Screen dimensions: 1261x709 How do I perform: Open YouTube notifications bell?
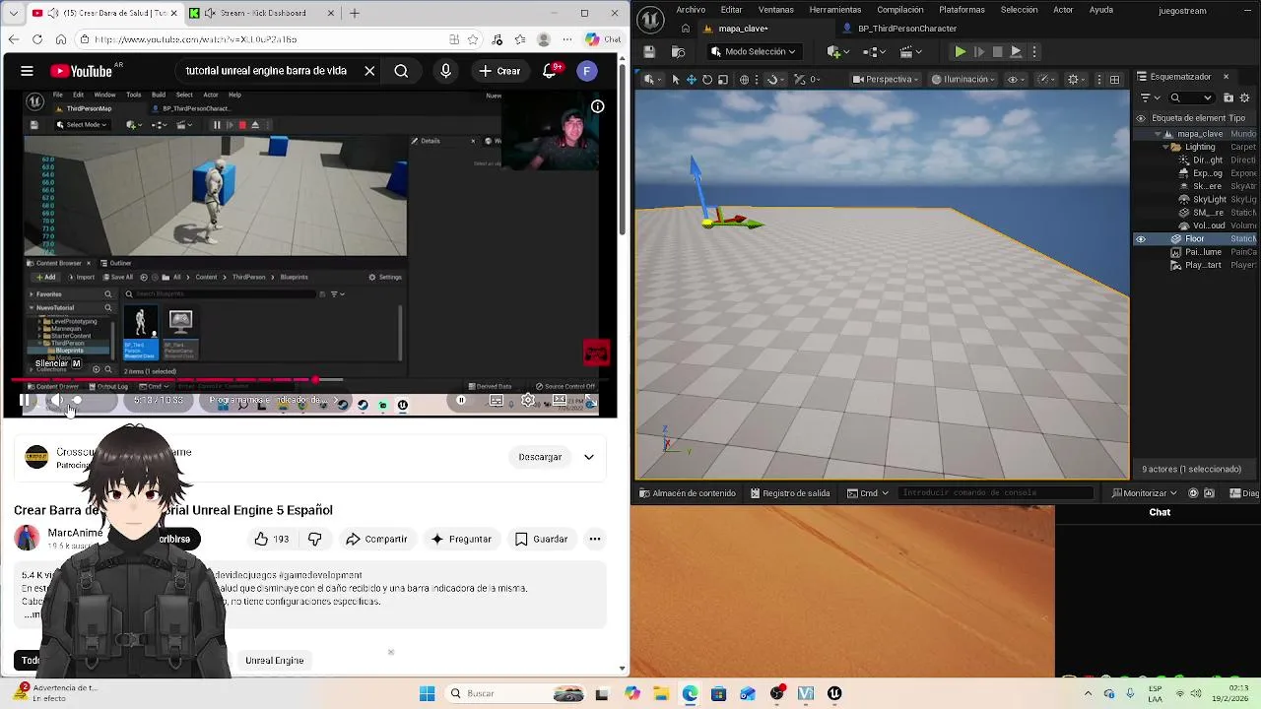[550, 71]
